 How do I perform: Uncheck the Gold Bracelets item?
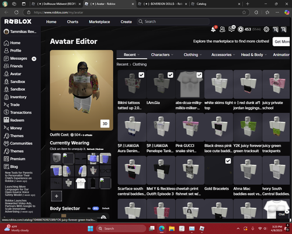pos(228,161)
